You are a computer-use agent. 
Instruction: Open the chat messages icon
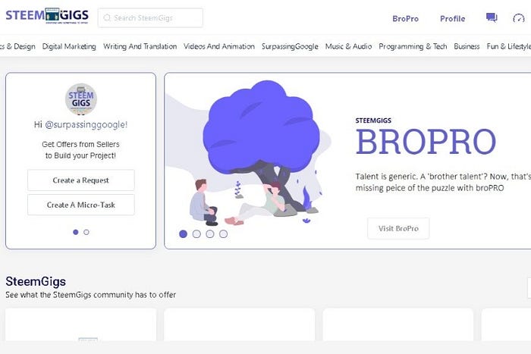(x=492, y=17)
